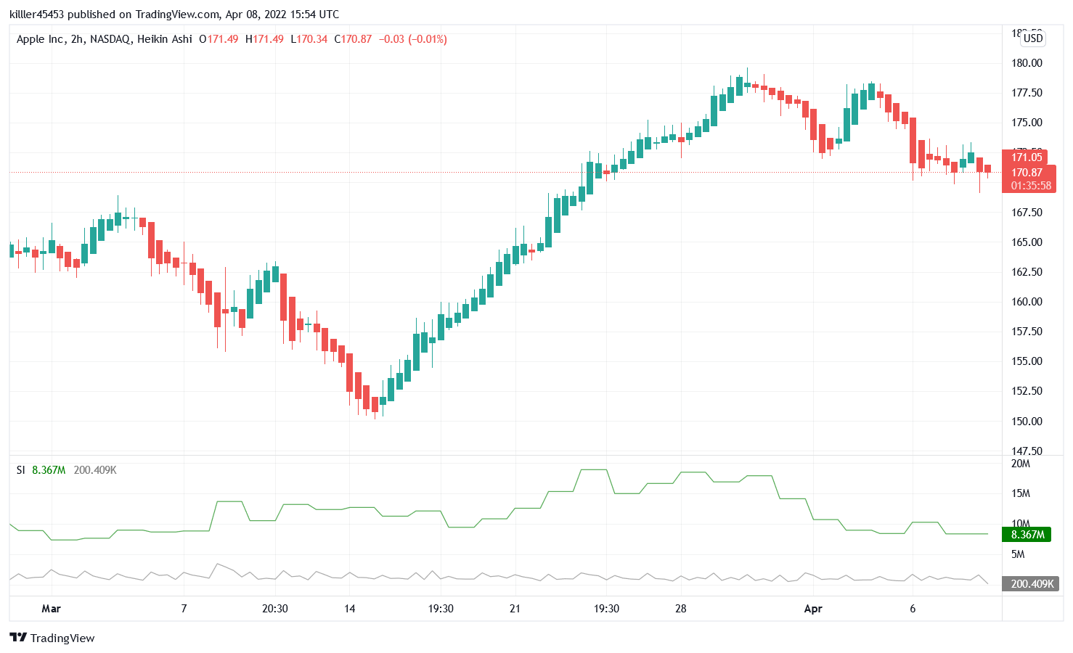Click the 180.00 price axis label
1073x653 pixels.
[x=1027, y=63]
